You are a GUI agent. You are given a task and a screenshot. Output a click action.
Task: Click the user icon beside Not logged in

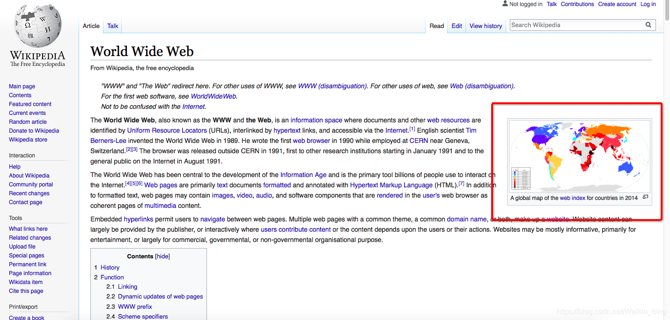[x=505, y=4]
